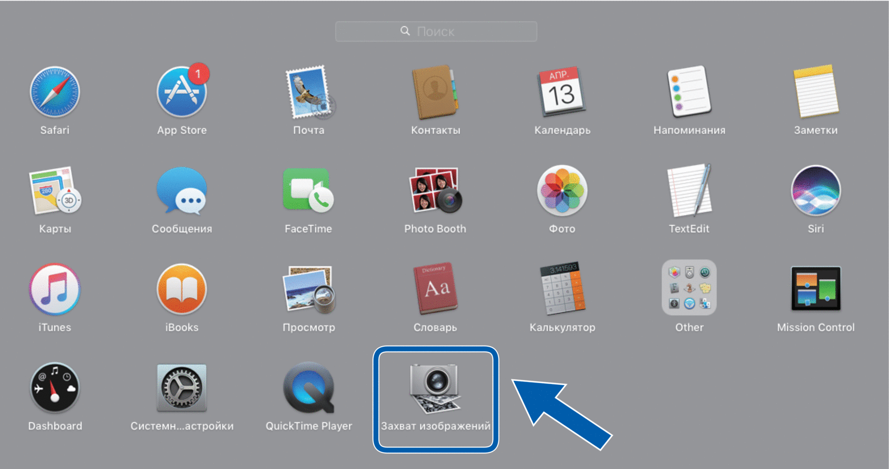Image resolution: width=889 pixels, height=469 pixels.
Task: Launch the Фото photos app
Action: click(562, 190)
